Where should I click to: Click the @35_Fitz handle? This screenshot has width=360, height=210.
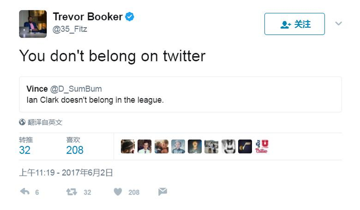[x=70, y=29]
